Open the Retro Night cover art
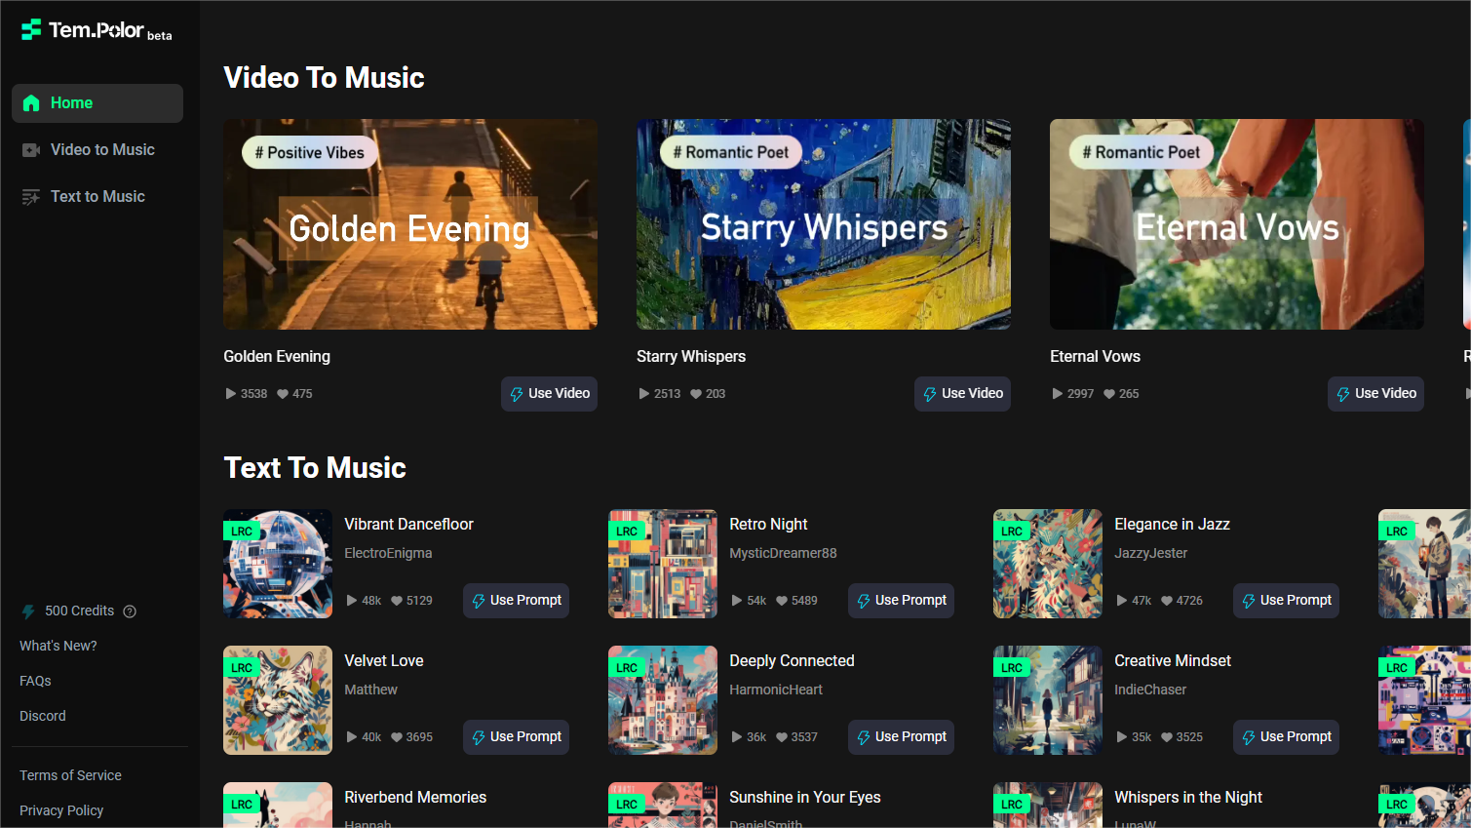This screenshot has width=1471, height=828. (x=663, y=564)
